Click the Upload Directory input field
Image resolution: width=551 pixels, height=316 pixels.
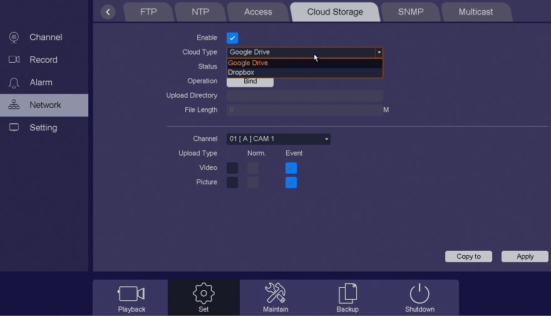(304, 96)
